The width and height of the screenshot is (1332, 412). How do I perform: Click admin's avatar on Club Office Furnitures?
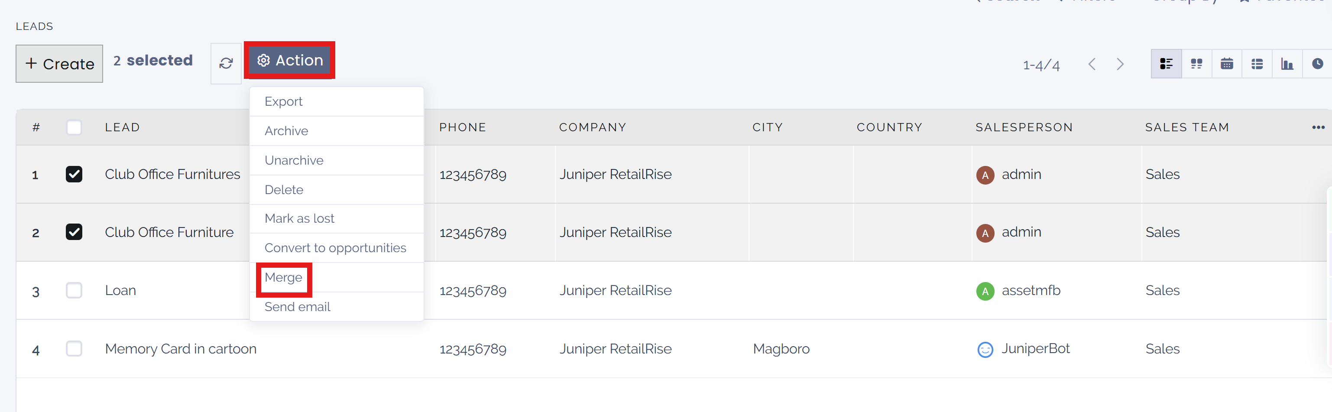point(985,175)
